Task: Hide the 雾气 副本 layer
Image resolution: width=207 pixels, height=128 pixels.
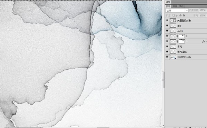Action: [167, 52]
